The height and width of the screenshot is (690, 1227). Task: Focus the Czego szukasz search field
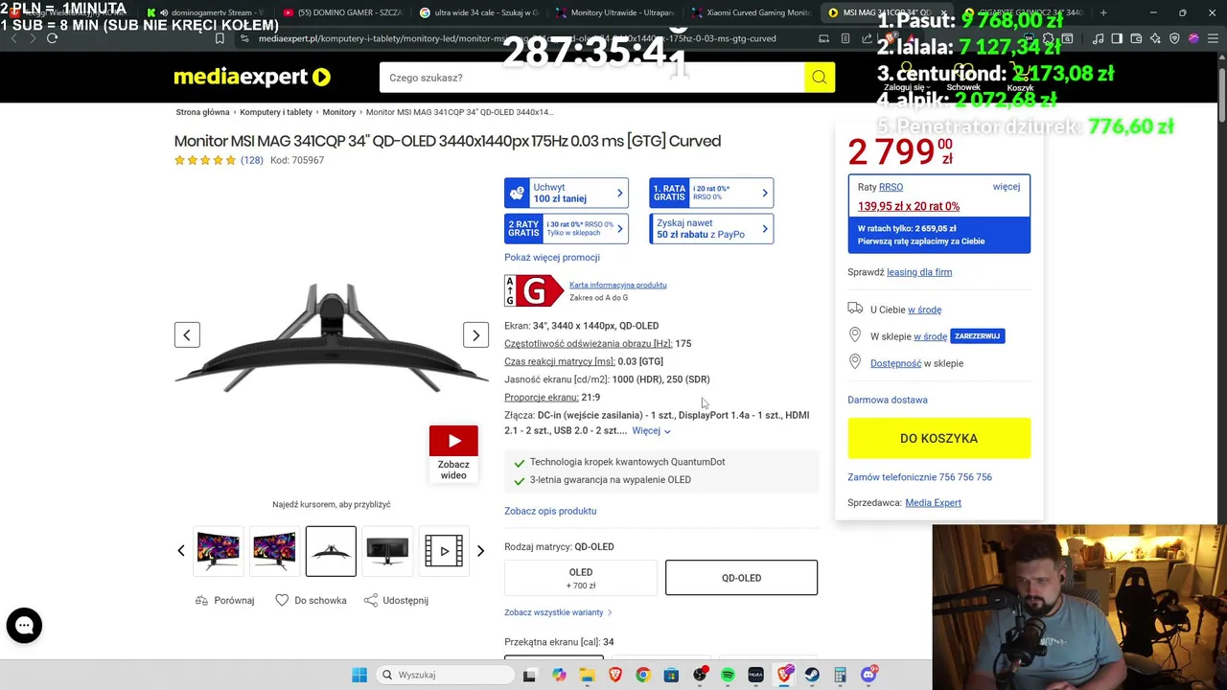(x=591, y=78)
